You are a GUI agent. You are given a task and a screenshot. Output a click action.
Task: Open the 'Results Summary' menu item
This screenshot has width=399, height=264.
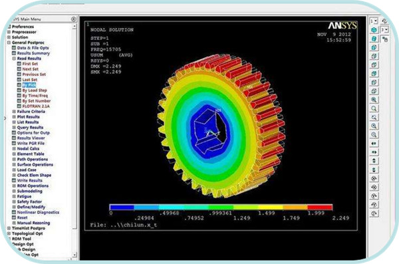[x=33, y=53]
